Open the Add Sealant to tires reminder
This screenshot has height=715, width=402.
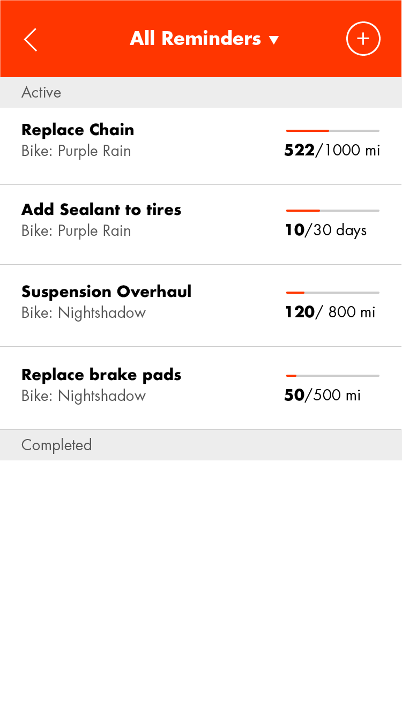point(101,210)
